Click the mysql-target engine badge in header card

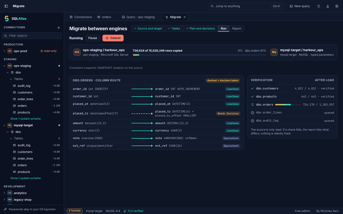point(274,52)
